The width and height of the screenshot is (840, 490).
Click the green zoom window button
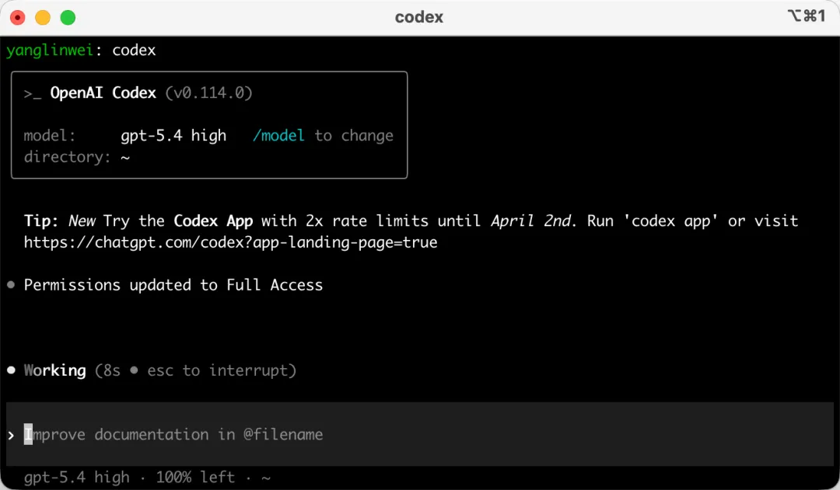point(68,17)
